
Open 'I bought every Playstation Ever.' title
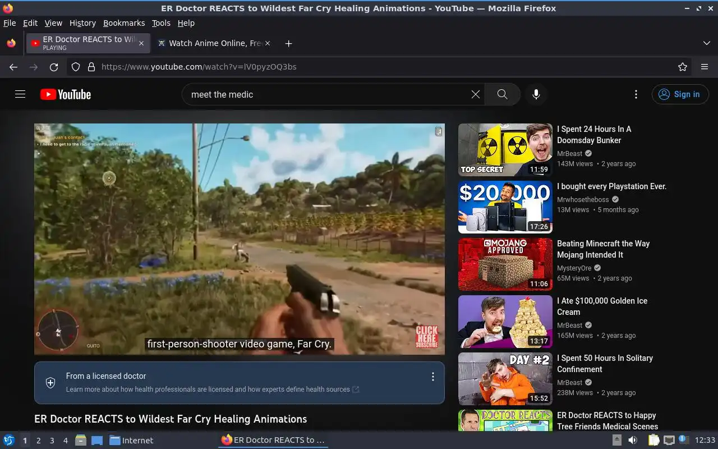point(611,186)
